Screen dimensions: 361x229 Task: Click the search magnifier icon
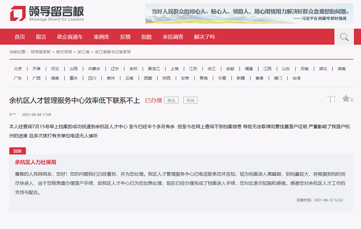pos(344,37)
